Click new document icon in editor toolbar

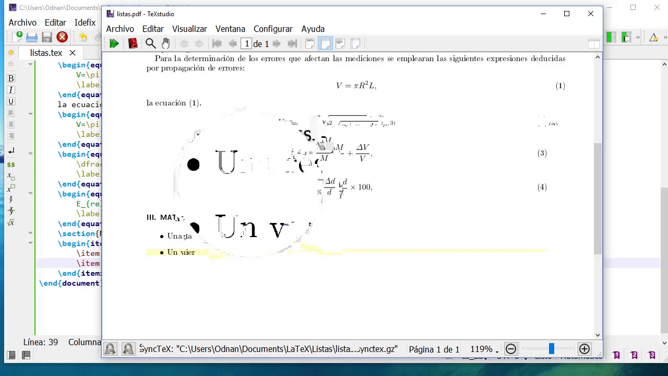point(17,37)
